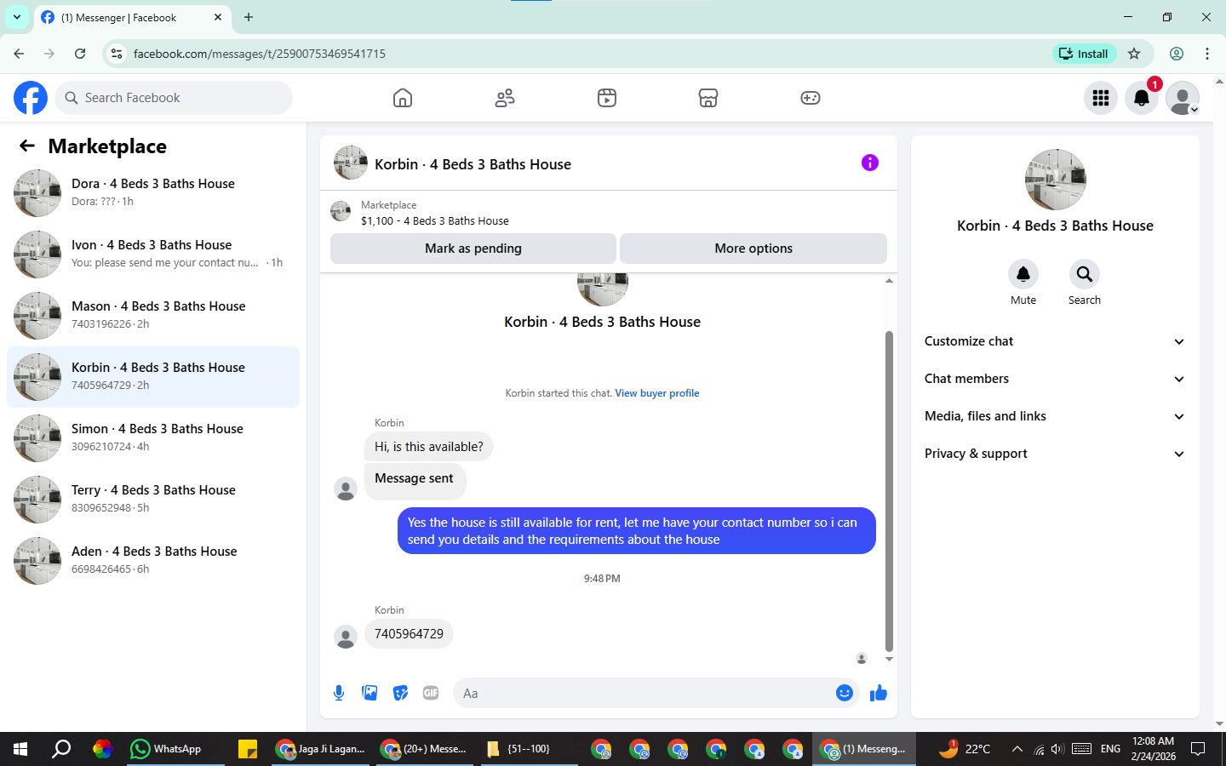Expand Media, files and links section
Viewport: 1226px width, 766px height.
[x=1055, y=416]
